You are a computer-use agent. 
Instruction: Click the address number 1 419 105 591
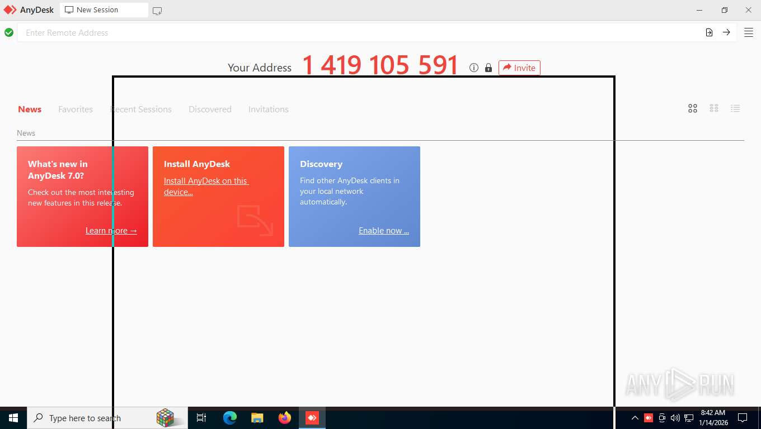pos(380,65)
